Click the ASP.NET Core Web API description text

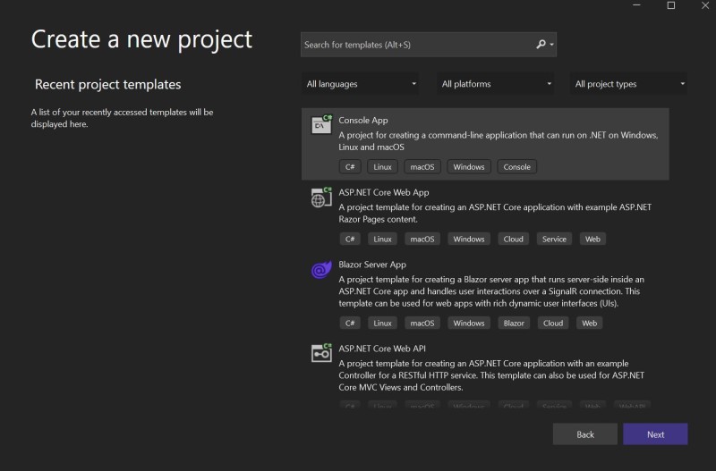pyautogui.click(x=491, y=375)
